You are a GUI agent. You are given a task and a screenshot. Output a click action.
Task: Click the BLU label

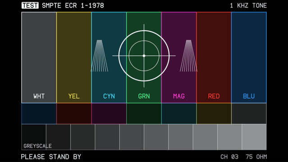pos(249,96)
